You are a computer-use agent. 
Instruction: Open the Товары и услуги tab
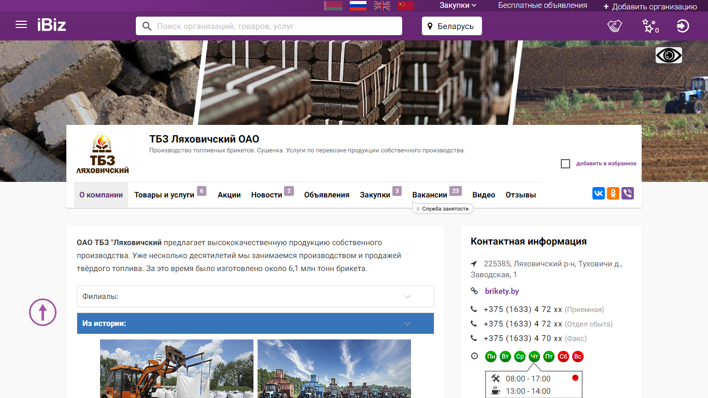(x=164, y=195)
